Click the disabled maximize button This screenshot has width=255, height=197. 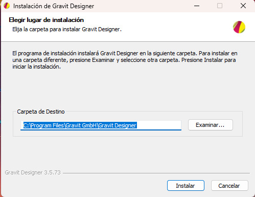[220, 6]
